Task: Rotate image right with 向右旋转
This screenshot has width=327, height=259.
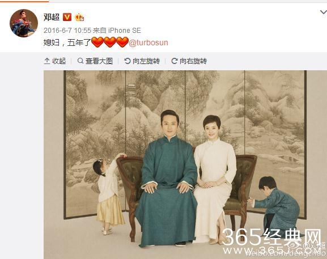Action: point(193,61)
